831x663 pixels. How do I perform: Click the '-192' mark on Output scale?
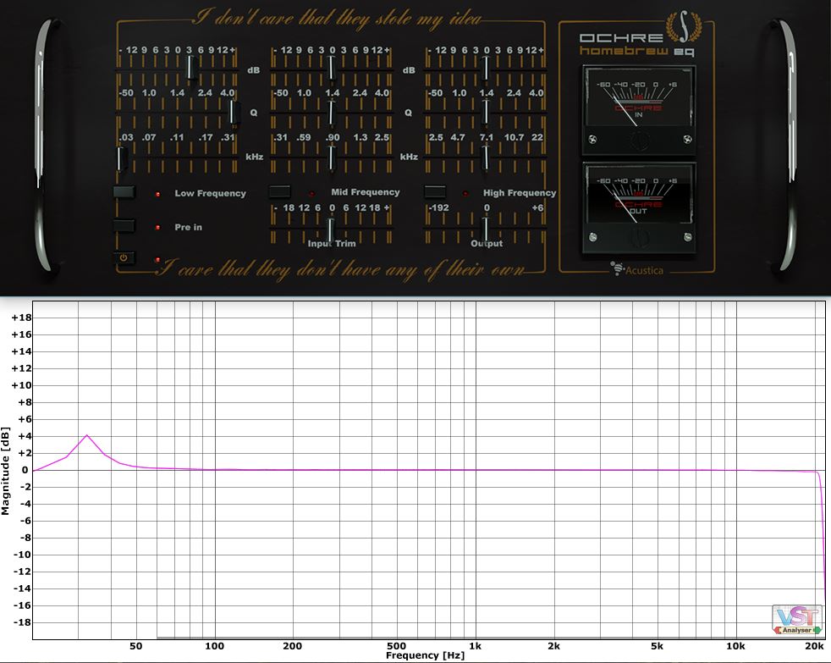[x=439, y=207]
